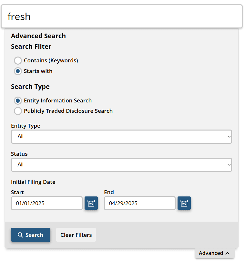
Task: Choose the Entity Information Search radio option
Action: (18, 100)
